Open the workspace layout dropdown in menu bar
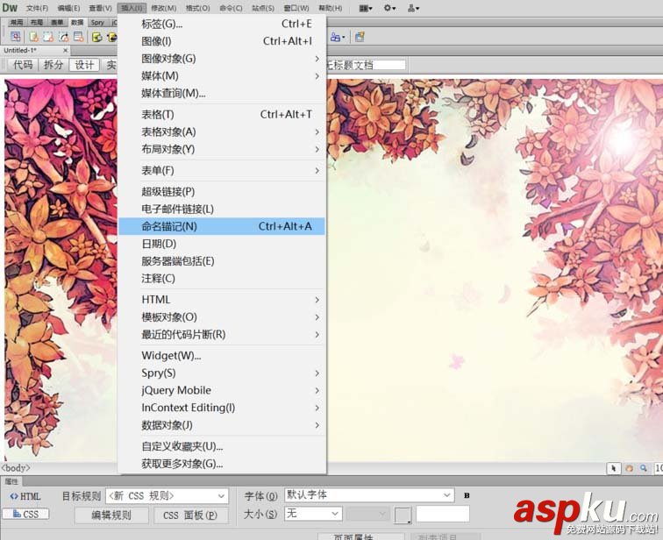This screenshot has height=540, width=663. (x=366, y=8)
